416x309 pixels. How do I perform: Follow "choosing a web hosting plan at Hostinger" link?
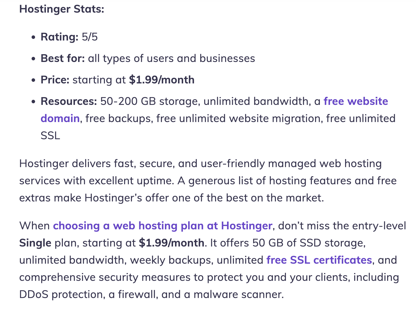tap(162, 226)
